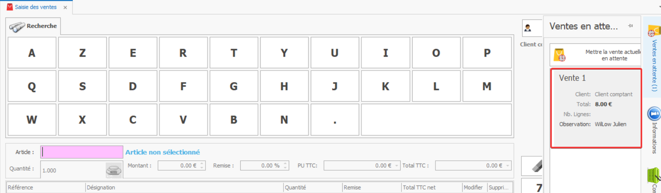Tap the letter A key
Image resolution: width=661 pixels, height=193 pixels.
tap(32, 53)
